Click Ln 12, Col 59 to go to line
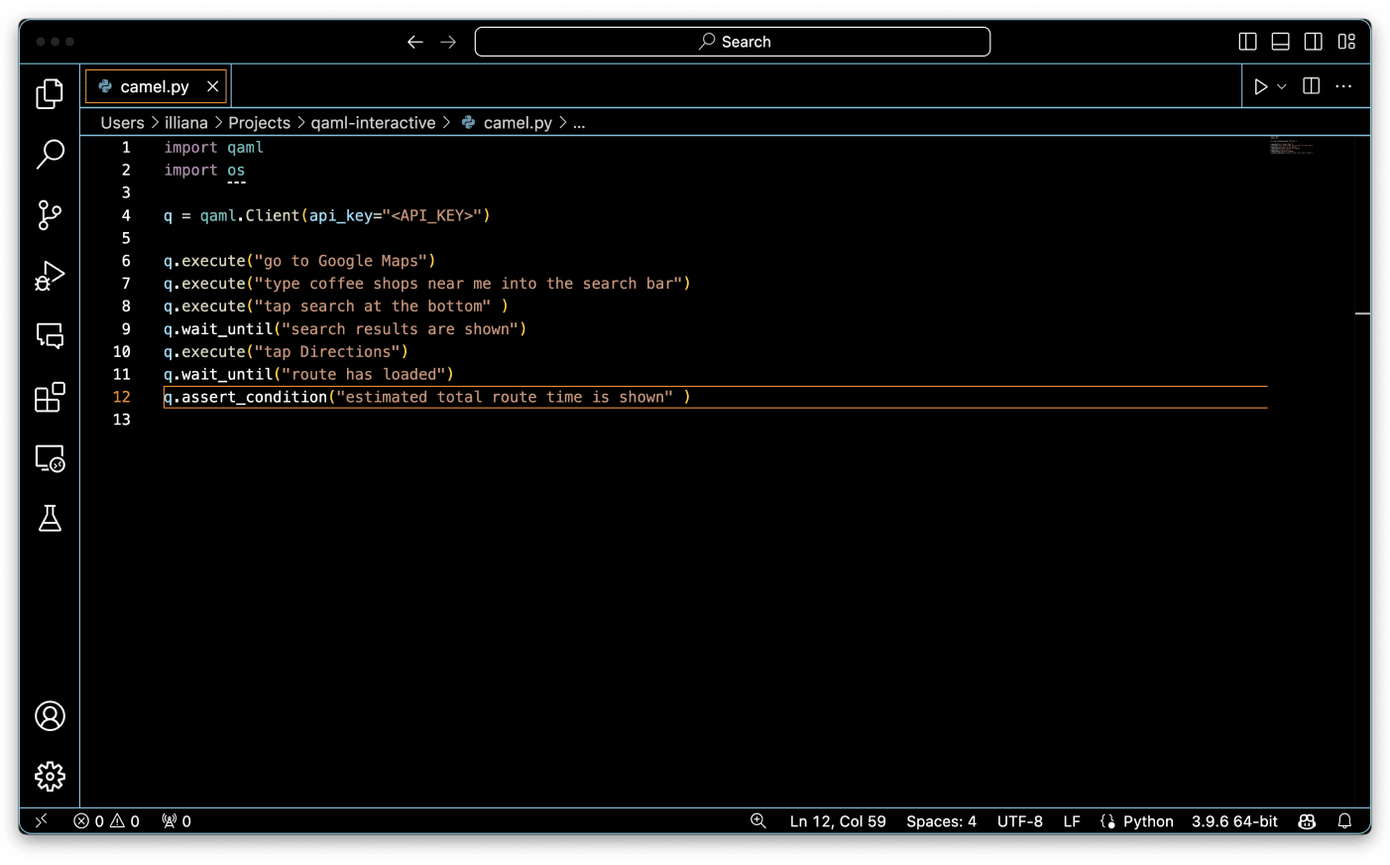The width and height of the screenshot is (1390, 865). pyautogui.click(x=838, y=821)
